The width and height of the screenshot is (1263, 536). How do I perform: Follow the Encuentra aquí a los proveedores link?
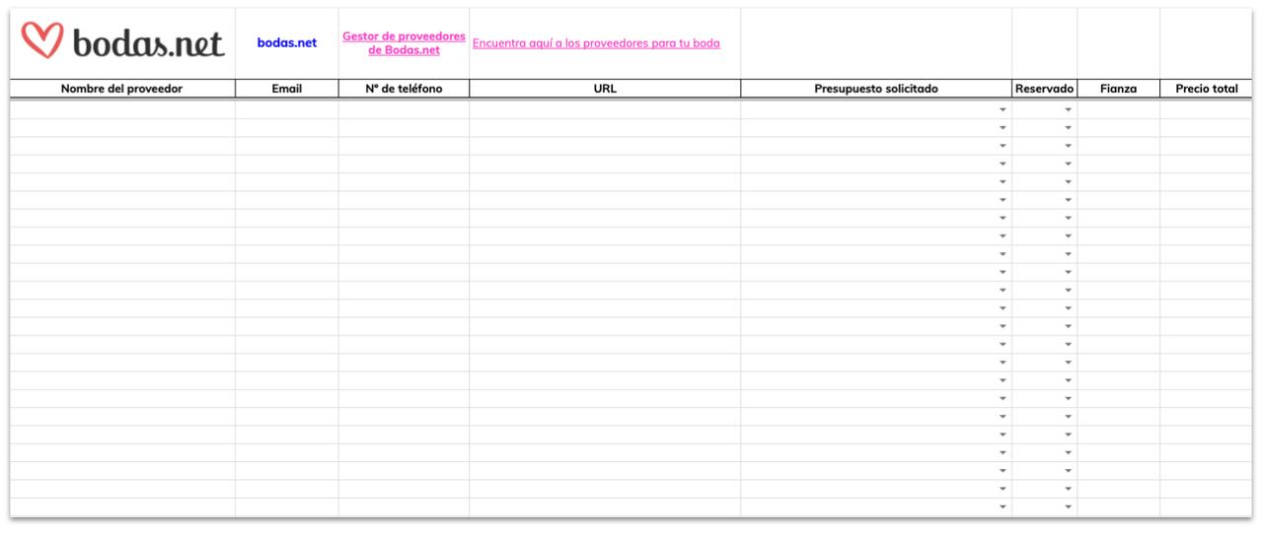pos(596,43)
